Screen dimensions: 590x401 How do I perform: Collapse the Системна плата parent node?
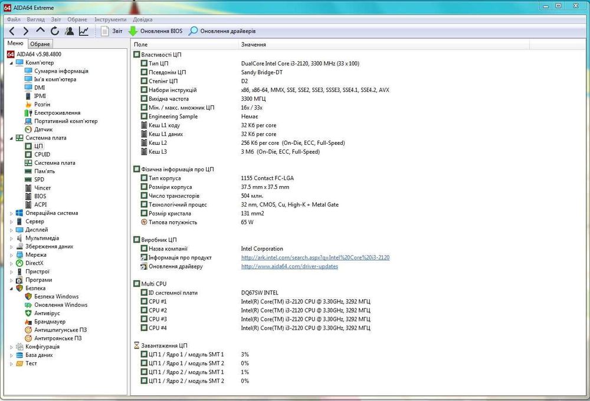coord(11,138)
